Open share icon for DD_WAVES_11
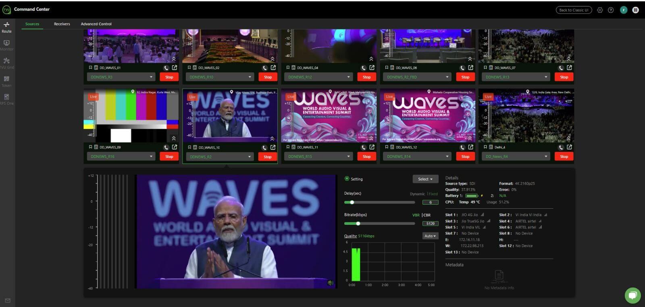The image size is (645, 307). [372, 147]
